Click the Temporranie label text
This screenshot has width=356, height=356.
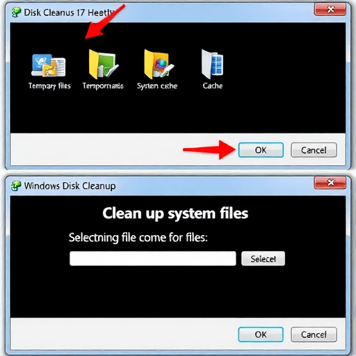pos(103,86)
